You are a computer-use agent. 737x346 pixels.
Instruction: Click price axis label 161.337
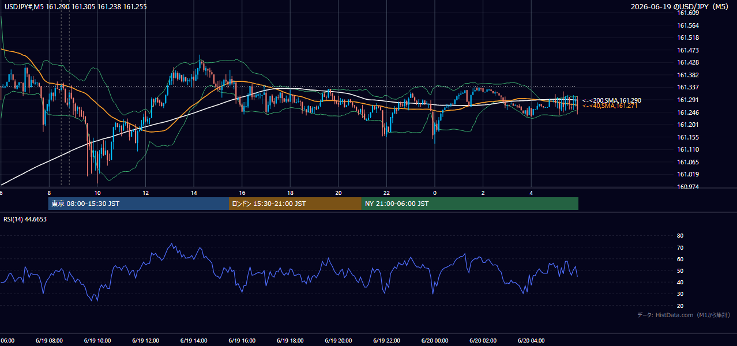coord(687,87)
